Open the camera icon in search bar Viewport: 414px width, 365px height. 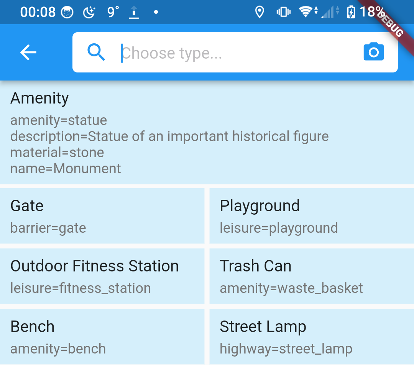point(373,52)
